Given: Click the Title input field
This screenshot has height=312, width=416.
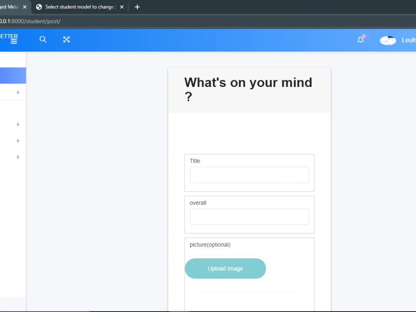Looking at the screenshot, I should pos(249,175).
